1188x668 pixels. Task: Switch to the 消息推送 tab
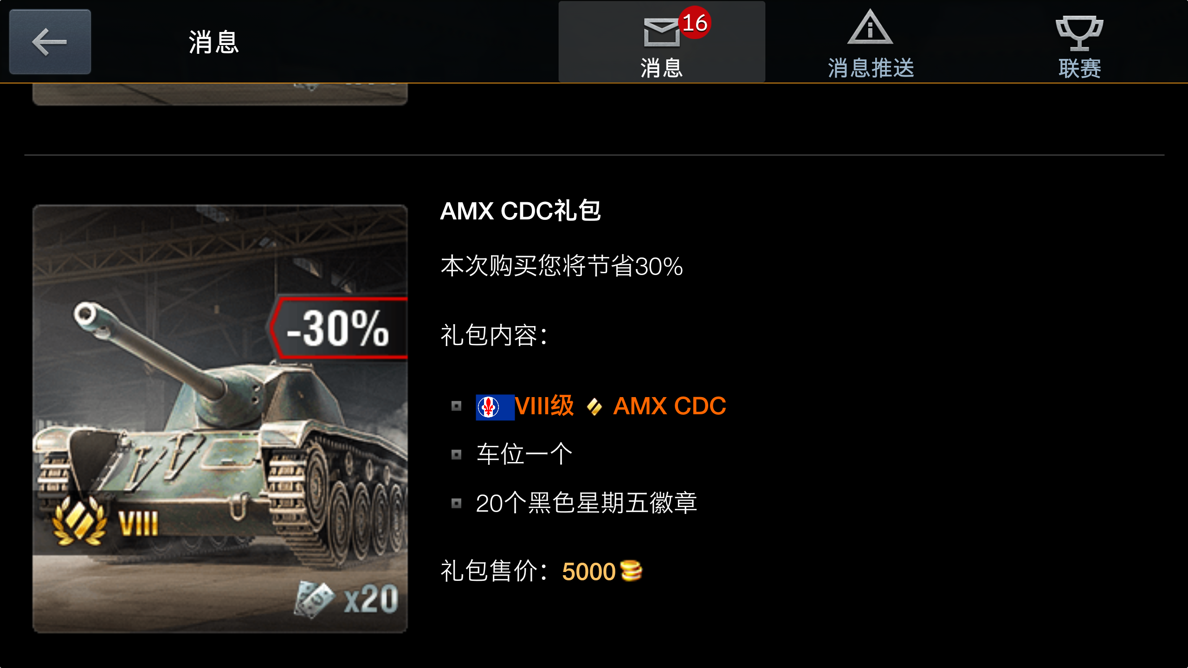point(871,42)
